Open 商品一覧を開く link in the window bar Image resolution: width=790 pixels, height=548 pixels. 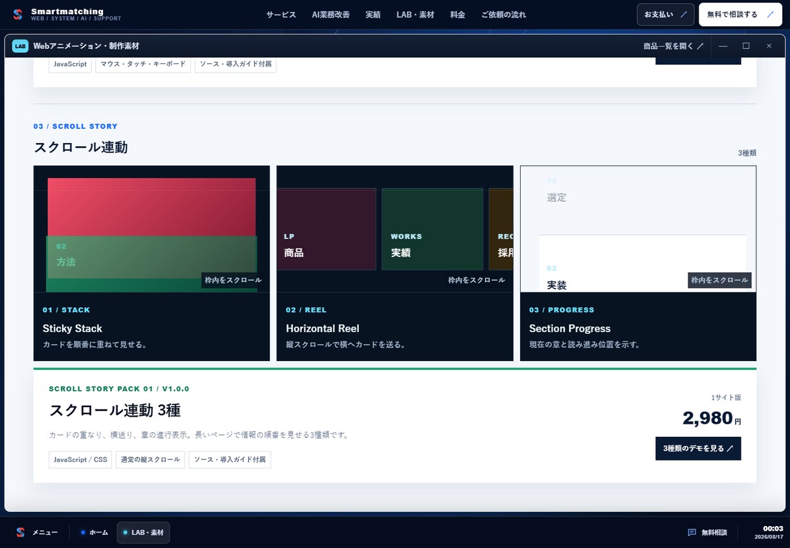coord(673,46)
